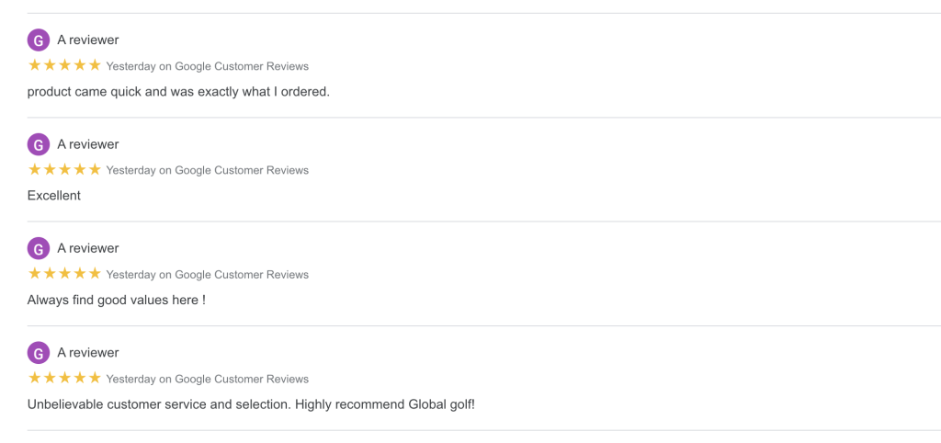Click the 'Excellent' review text

point(54,196)
